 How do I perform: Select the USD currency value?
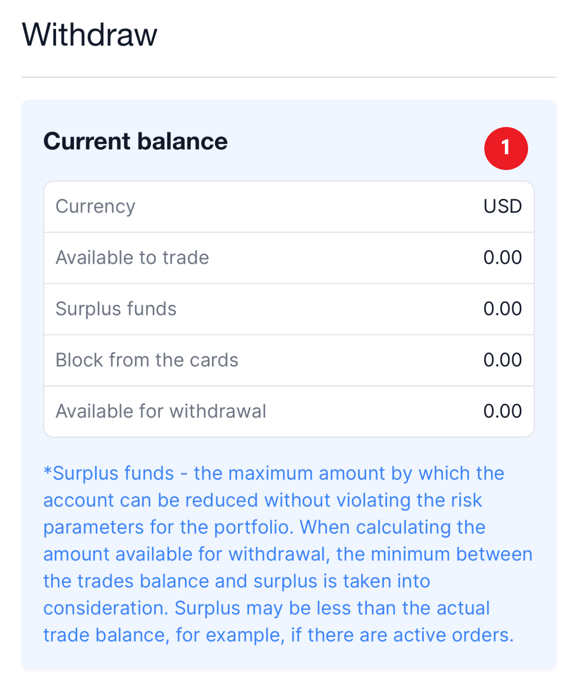[x=502, y=206]
